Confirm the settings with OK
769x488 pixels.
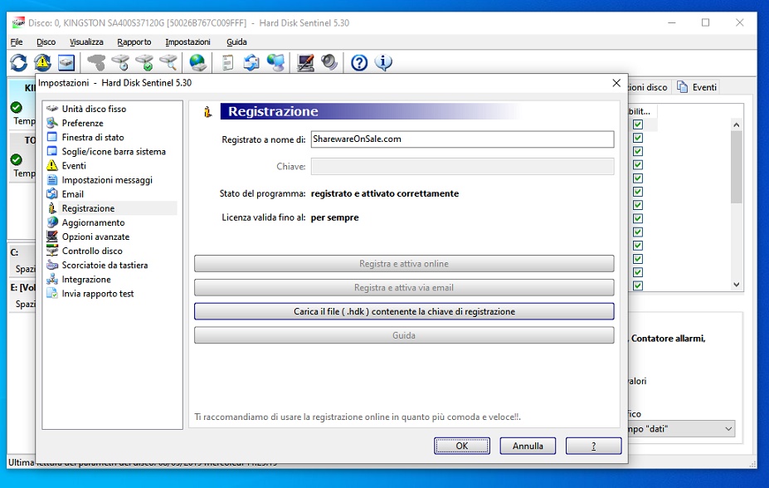pos(462,446)
